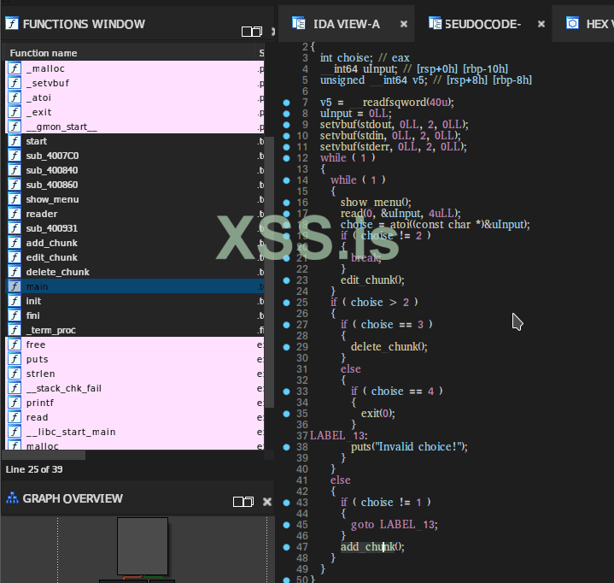Image resolution: width=614 pixels, height=583 pixels.
Task: Click LABEL_13 in the goto statement
Action: (406, 524)
